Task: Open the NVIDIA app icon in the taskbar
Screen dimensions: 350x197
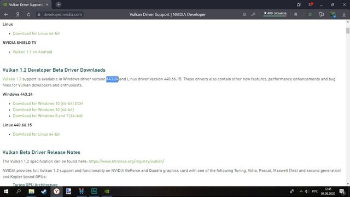Action: coord(107,192)
